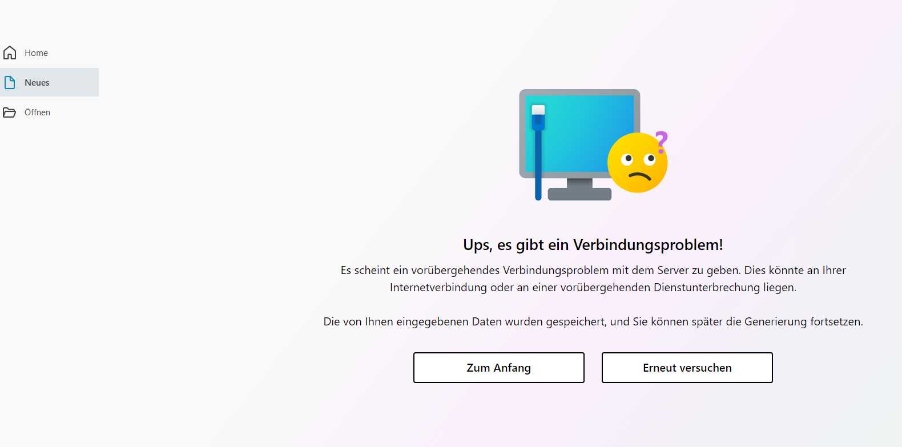Click the Zum Anfang button
Screen dimensions: 902x447
(x=499, y=368)
